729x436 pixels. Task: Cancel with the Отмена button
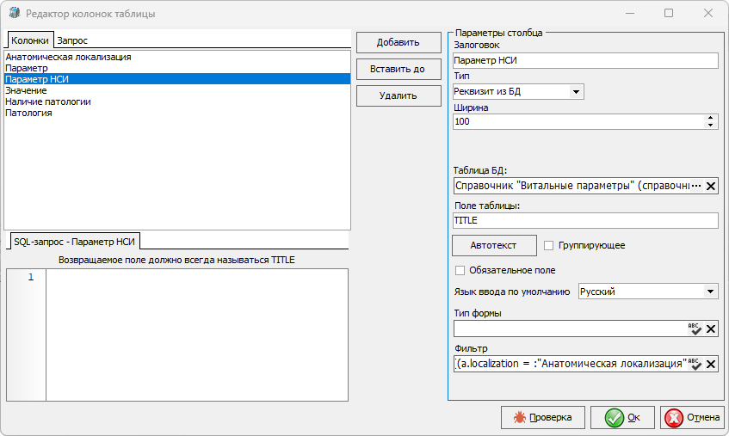[x=693, y=417]
